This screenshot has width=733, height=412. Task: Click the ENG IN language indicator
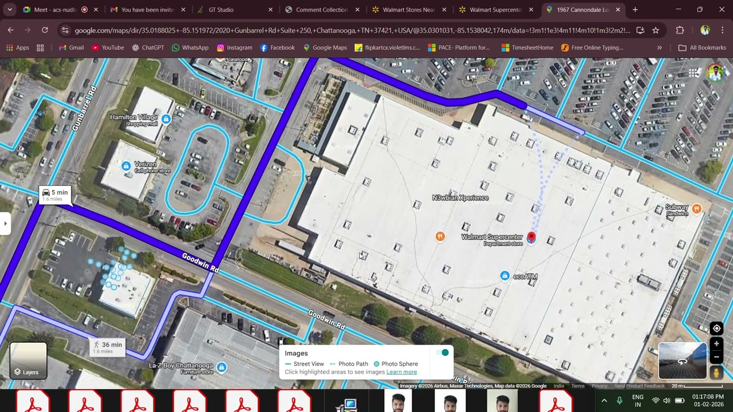(637, 401)
